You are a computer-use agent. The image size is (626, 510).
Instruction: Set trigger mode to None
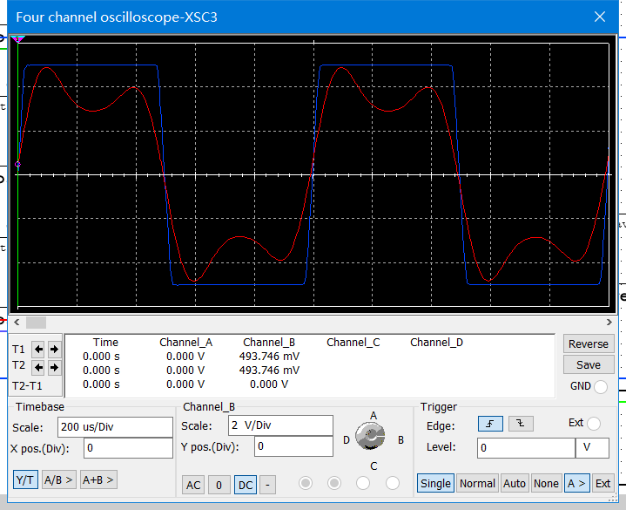coord(546,483)
